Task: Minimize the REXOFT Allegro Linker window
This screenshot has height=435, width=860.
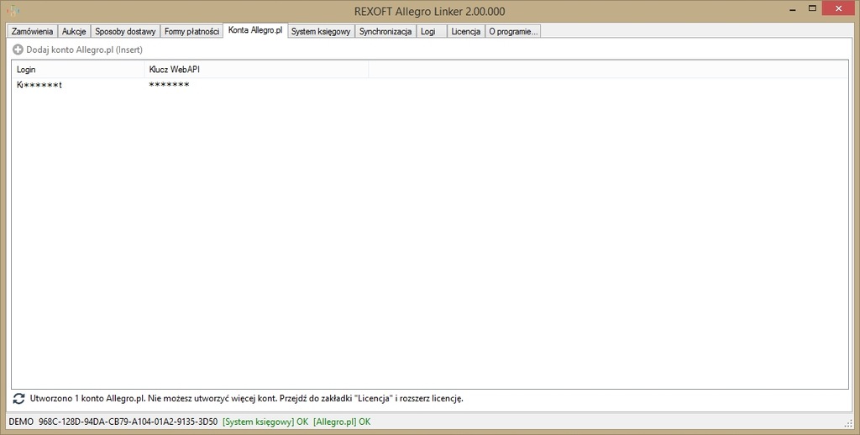Action: [793, 8]
